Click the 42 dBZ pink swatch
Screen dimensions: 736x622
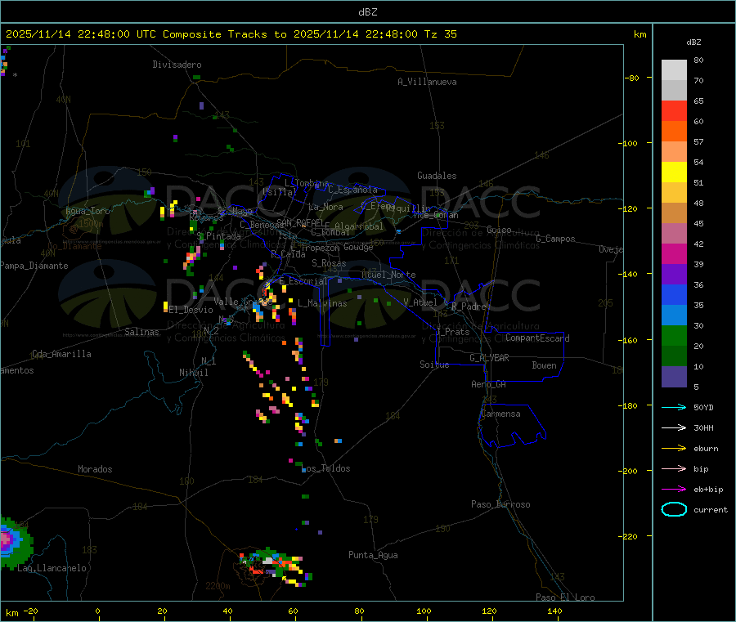click(x=674, y=234)
